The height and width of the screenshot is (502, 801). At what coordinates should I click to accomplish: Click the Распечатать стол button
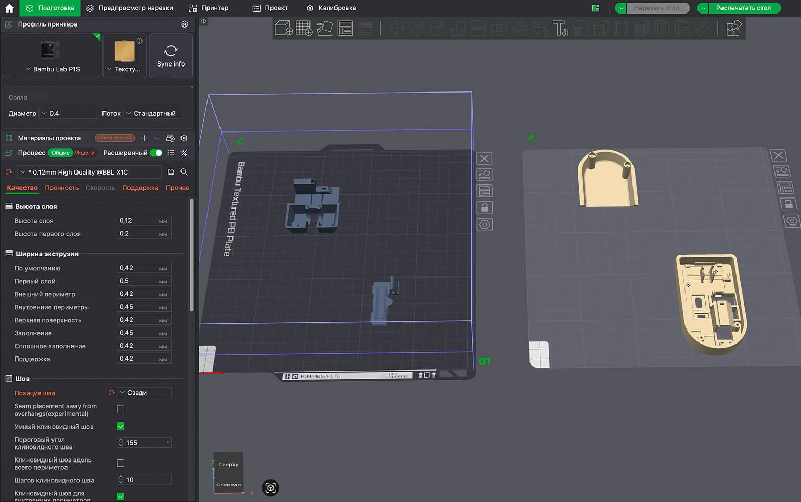tap(743, 8)
